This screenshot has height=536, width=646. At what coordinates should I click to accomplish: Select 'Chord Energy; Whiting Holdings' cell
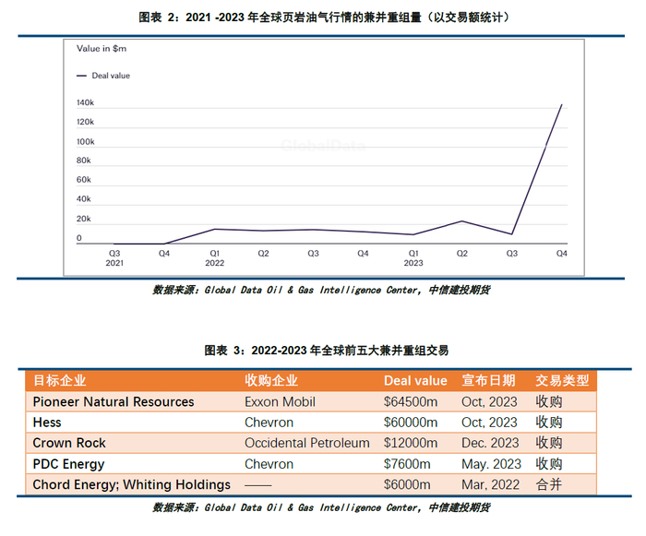(x=131, y=484)
